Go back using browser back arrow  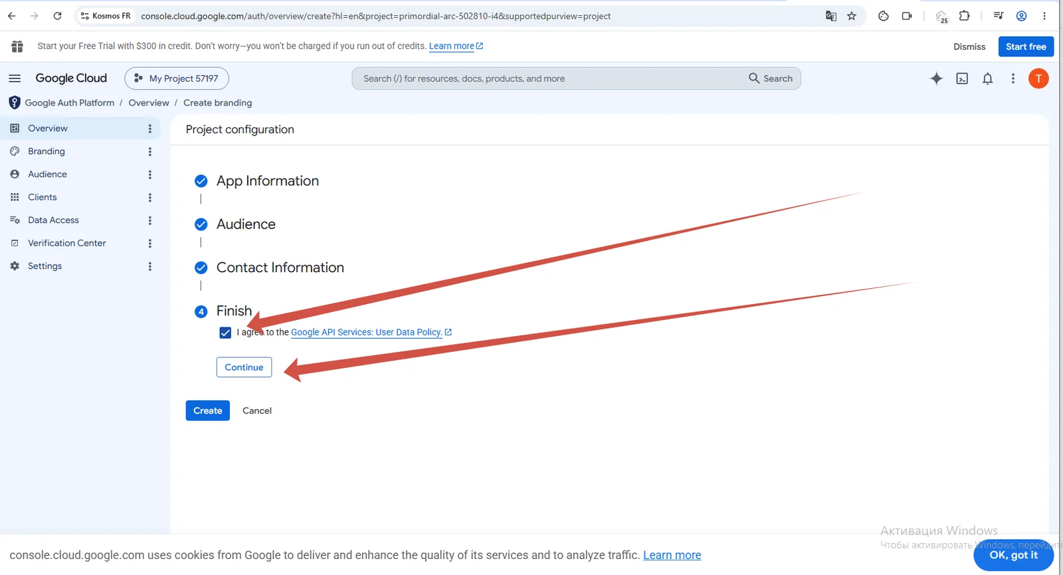tap(12, 16)
